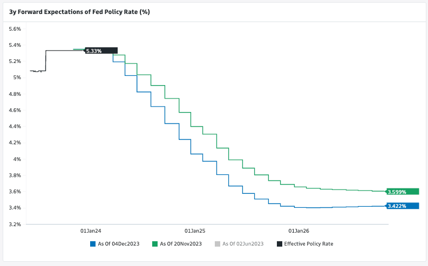The height and width of the screenshot is (266, 428).
Task: Click the blue swatch for 04Dec2023 series
Action: click(x=93, y=244)
